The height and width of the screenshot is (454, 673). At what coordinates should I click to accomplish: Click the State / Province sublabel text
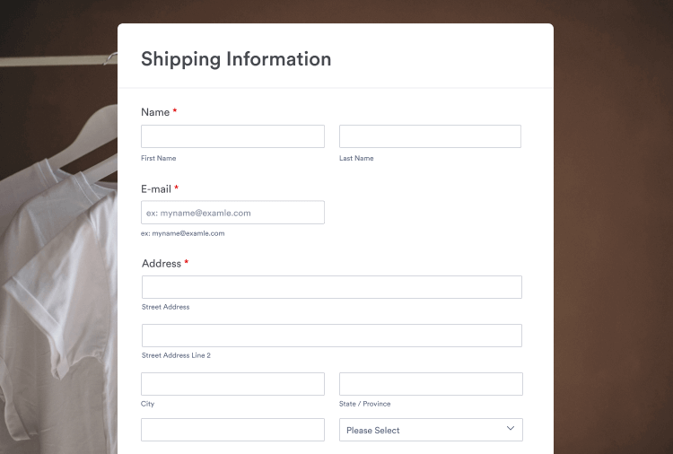coord(364,404)
